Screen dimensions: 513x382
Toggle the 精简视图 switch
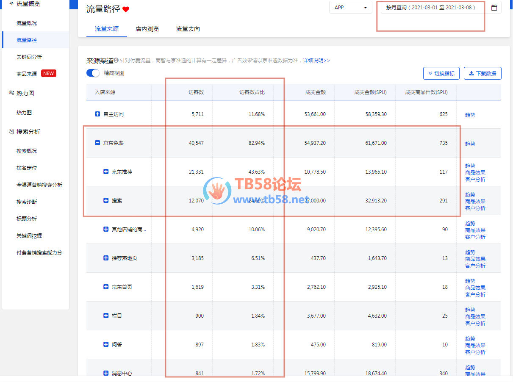93,73
